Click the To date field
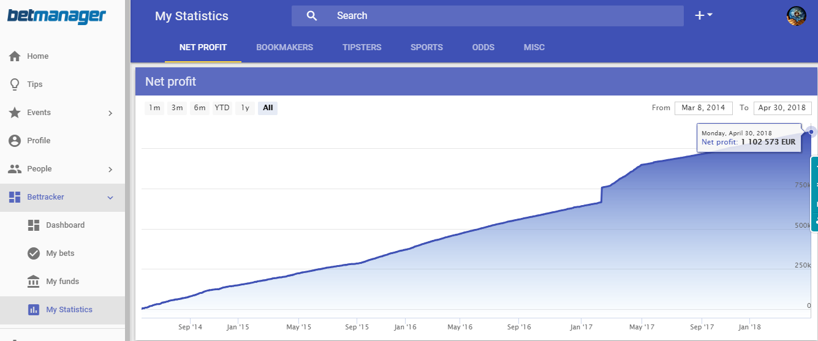 point(782,108)
